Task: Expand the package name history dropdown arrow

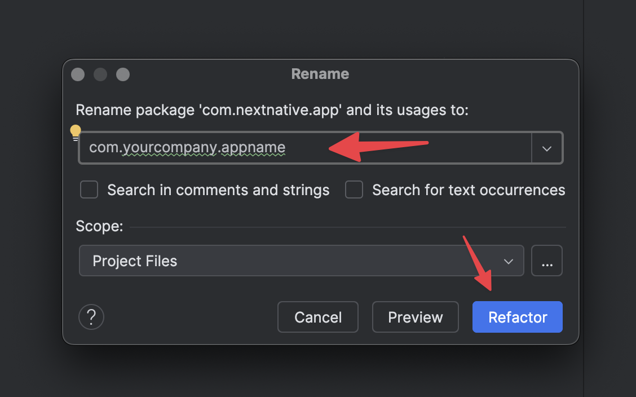Action: coord(546,148)
